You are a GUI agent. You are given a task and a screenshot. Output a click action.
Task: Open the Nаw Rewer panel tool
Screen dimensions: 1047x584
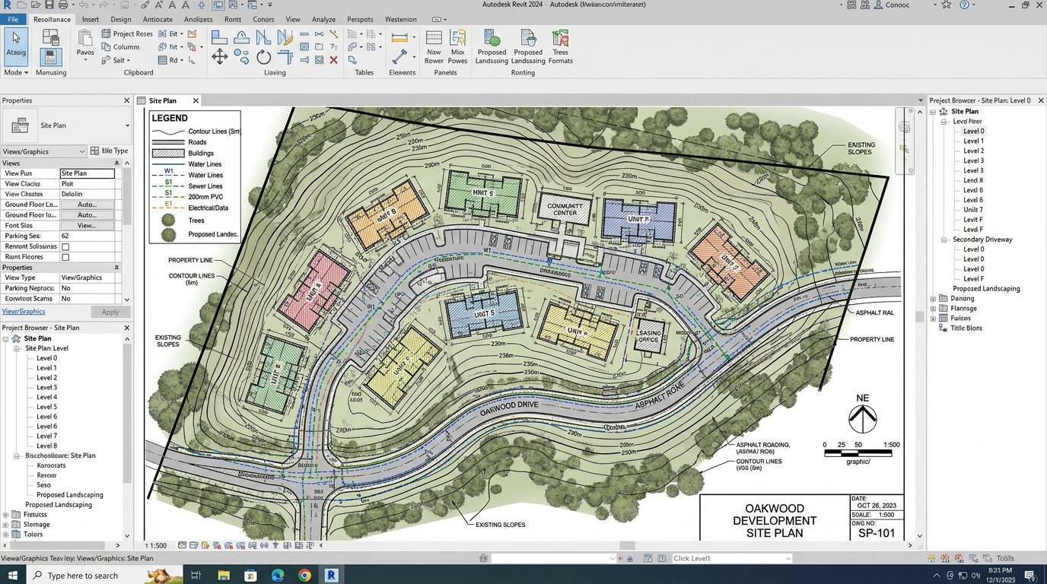pyautogui.click(x=434, y=47)
